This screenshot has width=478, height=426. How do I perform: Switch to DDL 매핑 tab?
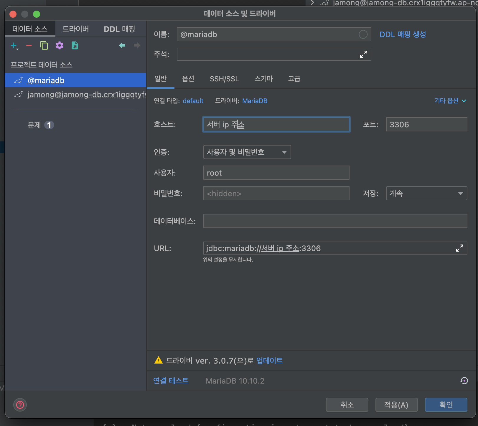(x=119, y=29)
